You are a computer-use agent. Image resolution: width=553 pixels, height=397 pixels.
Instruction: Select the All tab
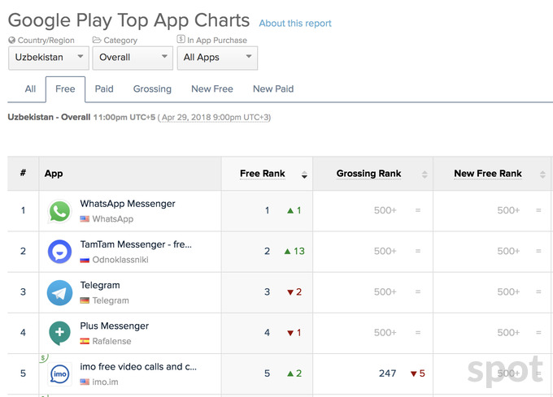point(30,89)
